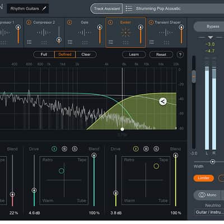Viewport: 224px width, 224px height.
Task: Click green band Drive slider handle
Action: pyautogui.click(x=34, y=190)
